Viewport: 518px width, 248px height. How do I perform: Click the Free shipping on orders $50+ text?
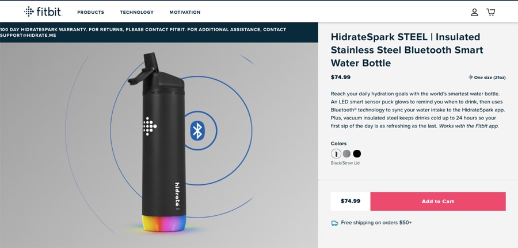point(376,223)
